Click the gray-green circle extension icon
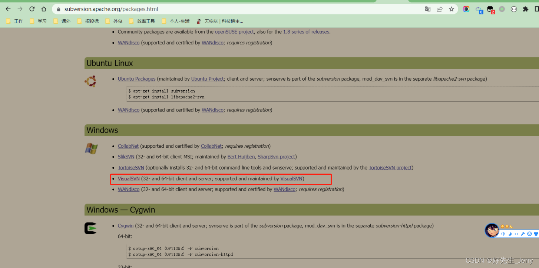 (x=502, y=9)
